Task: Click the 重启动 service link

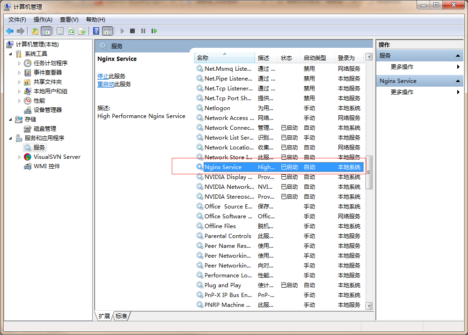Action: coord(106,84)
